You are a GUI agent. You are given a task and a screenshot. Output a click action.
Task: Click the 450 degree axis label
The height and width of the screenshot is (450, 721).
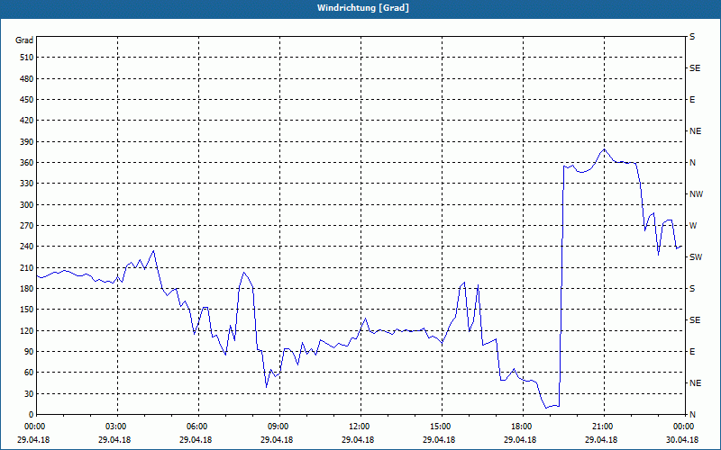point(28,100)
